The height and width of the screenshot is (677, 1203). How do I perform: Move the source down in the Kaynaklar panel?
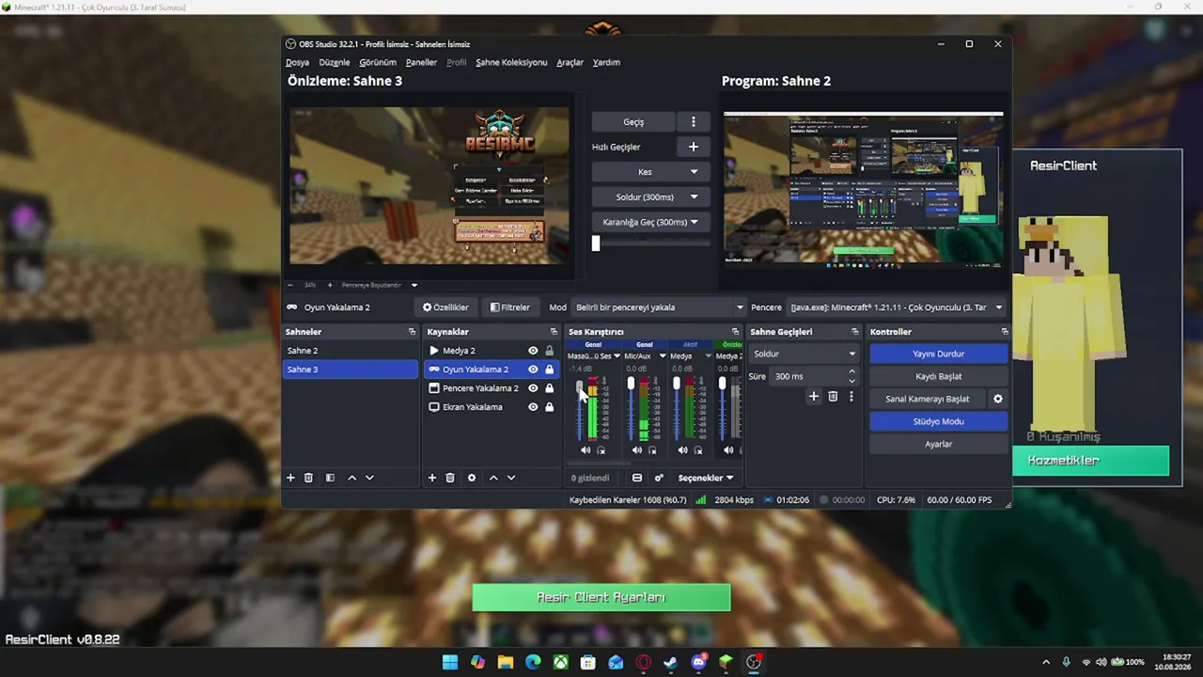(511, 478)
